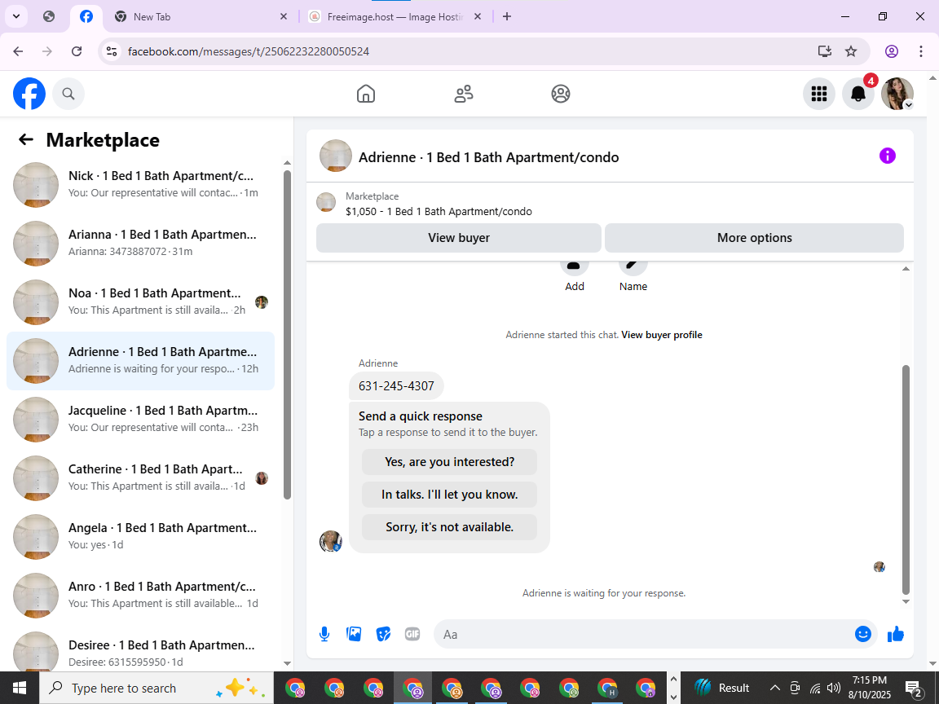Go back from Marketplace chats list
Screen dimensions: 939x704
coord(26,139)
